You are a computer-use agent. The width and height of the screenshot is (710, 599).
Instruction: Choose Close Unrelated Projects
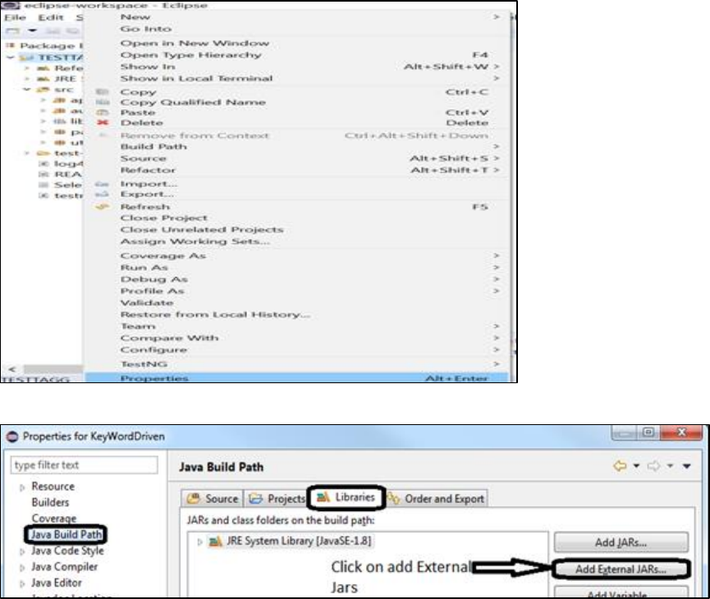coord(297,230)
